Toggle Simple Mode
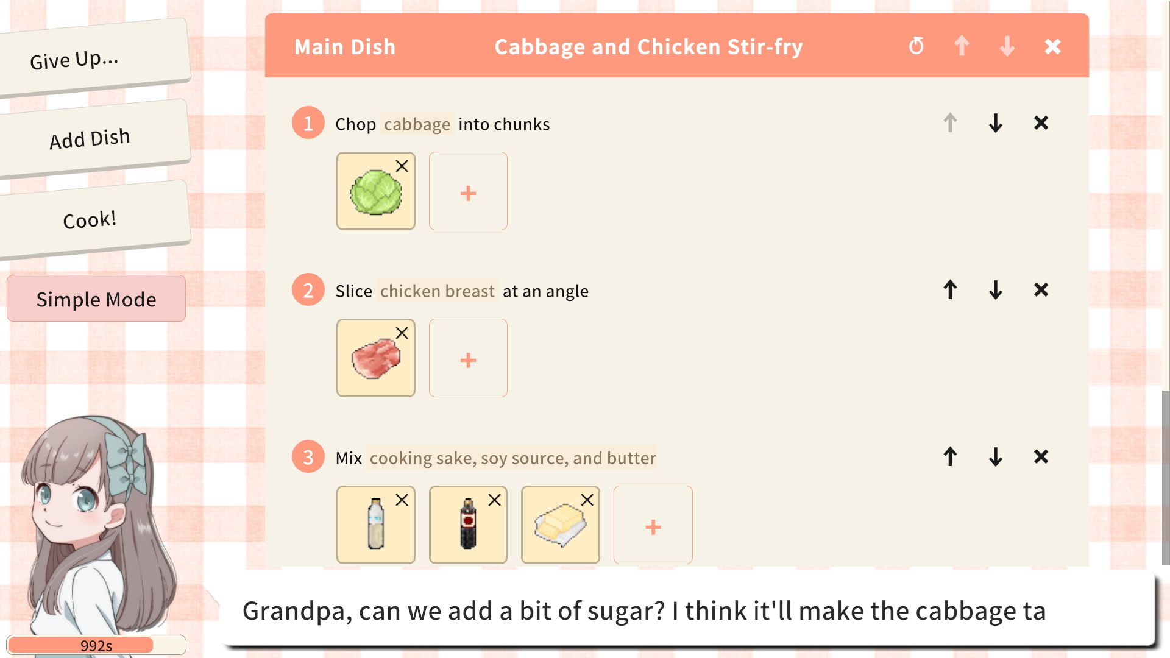 (x=96, y=299)
